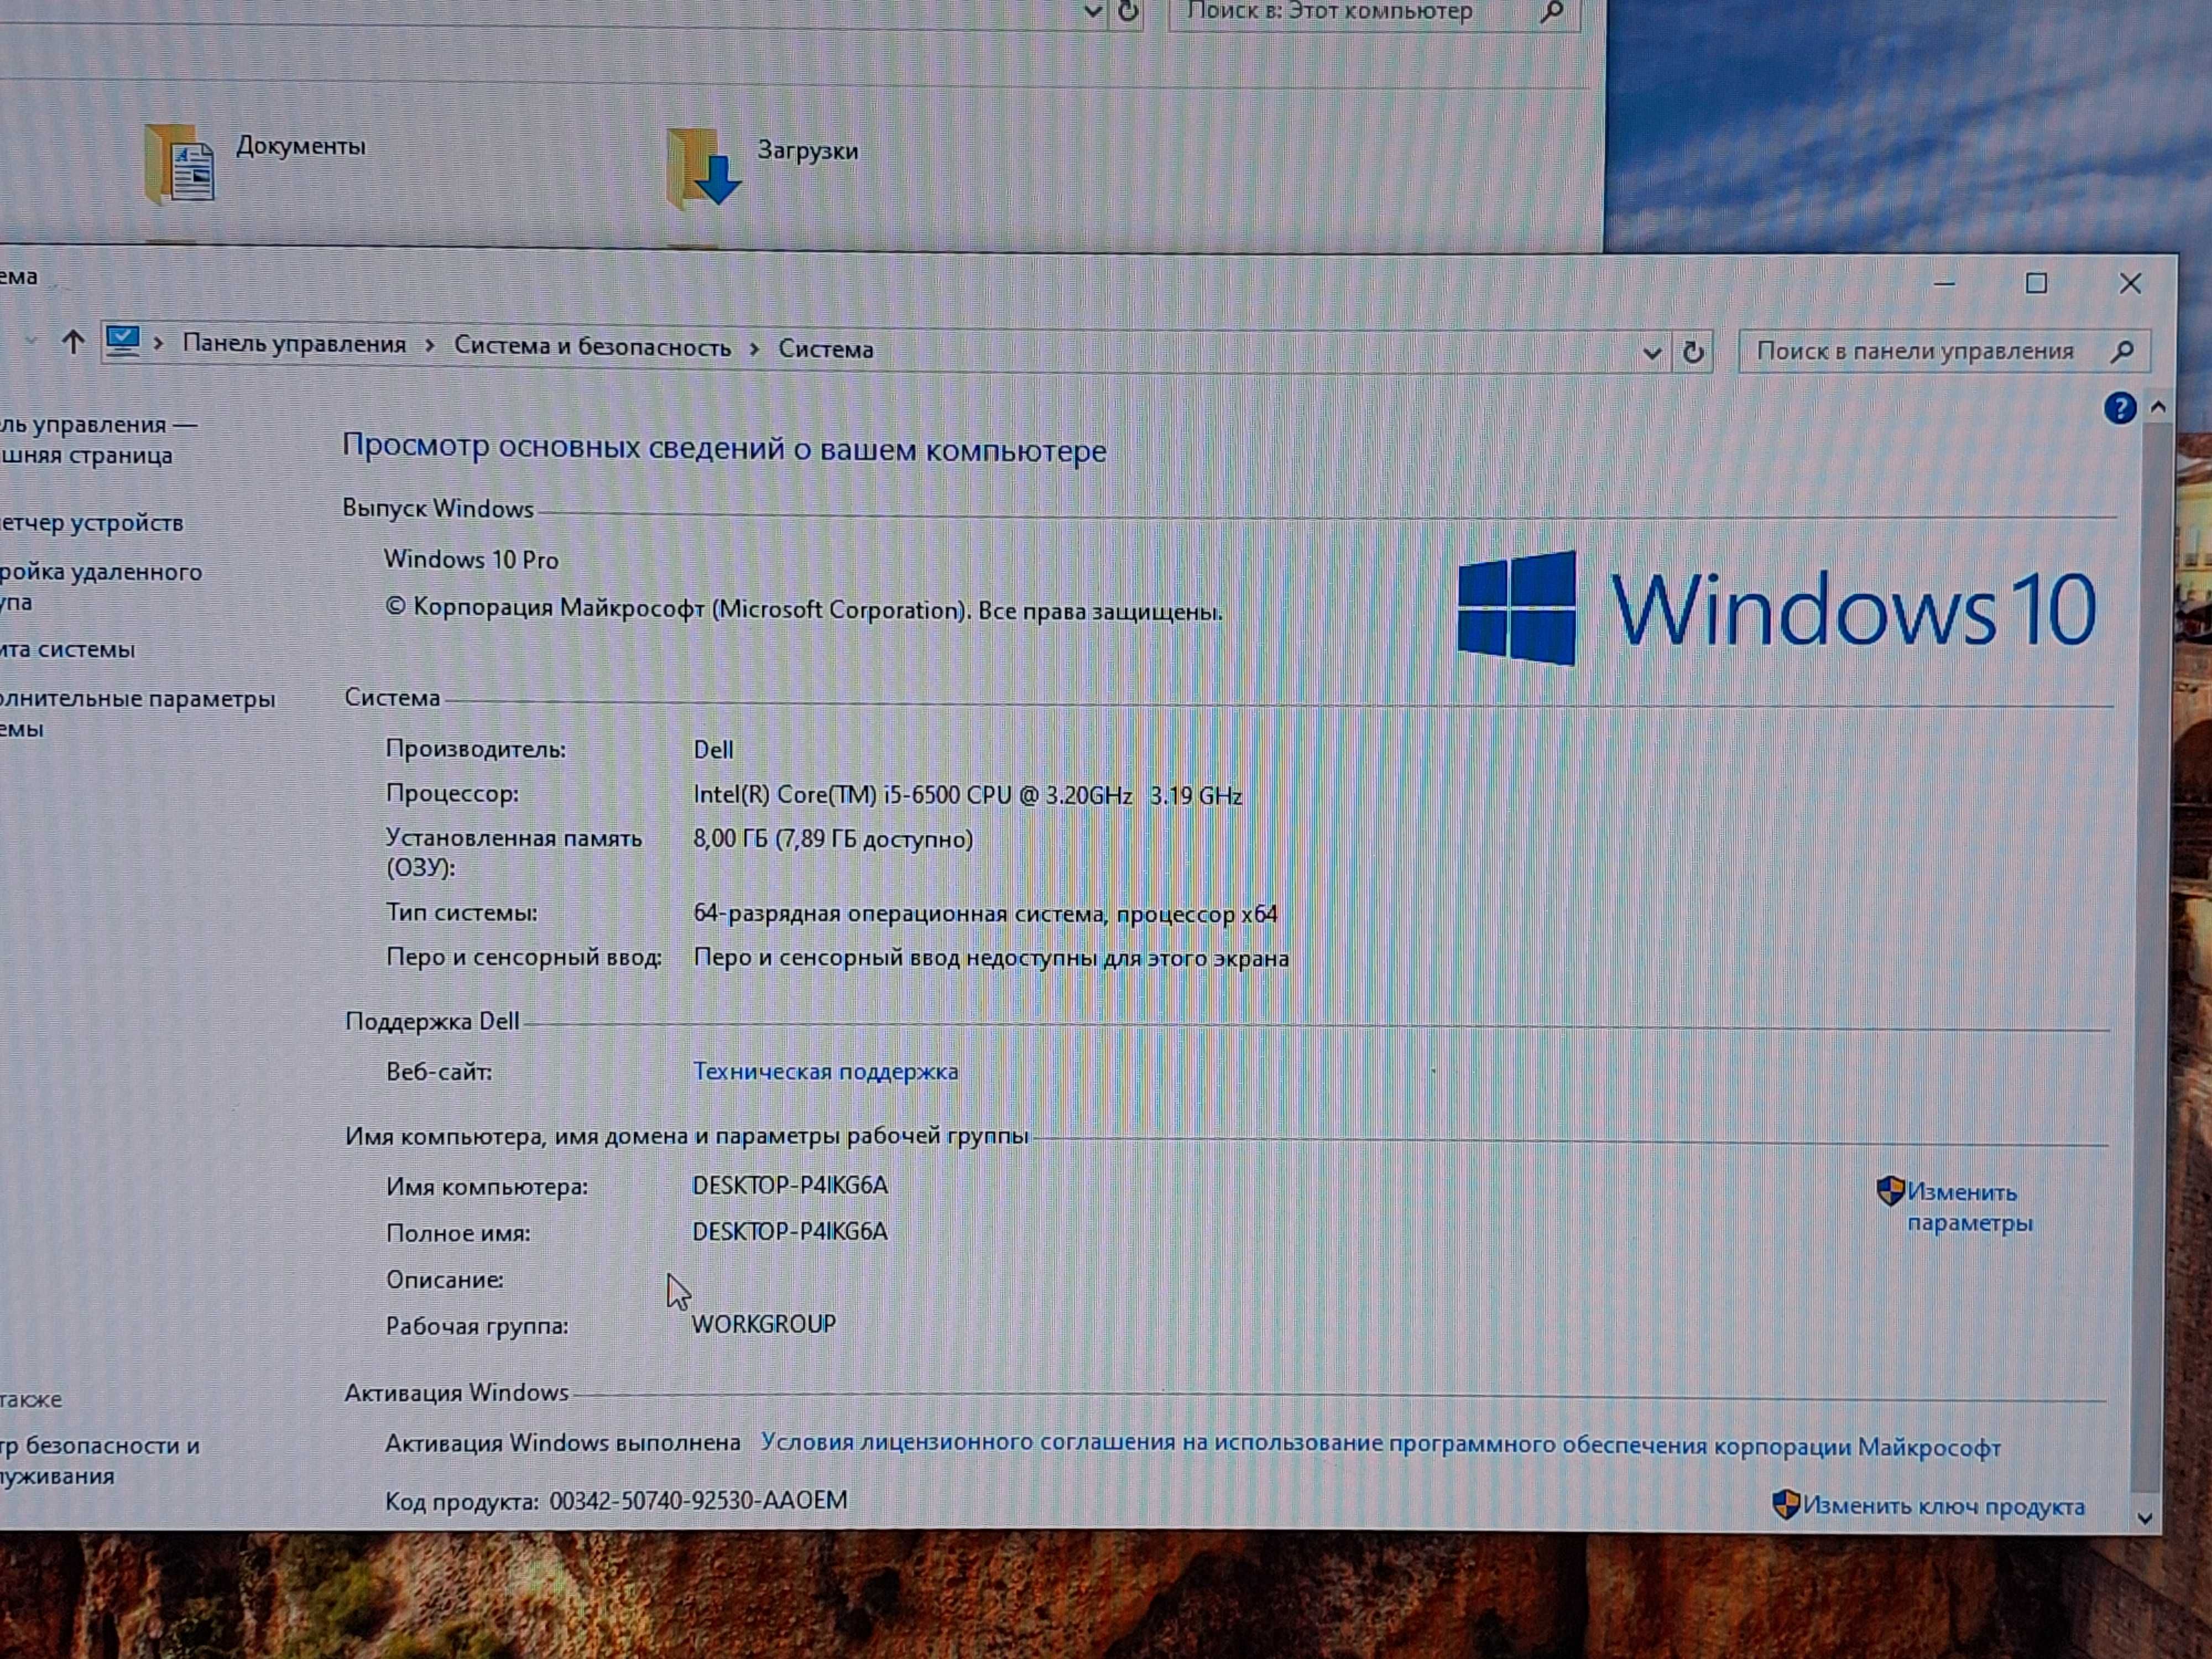
Task: Click the WORKGROUP value
Action: coord(763,1324)
